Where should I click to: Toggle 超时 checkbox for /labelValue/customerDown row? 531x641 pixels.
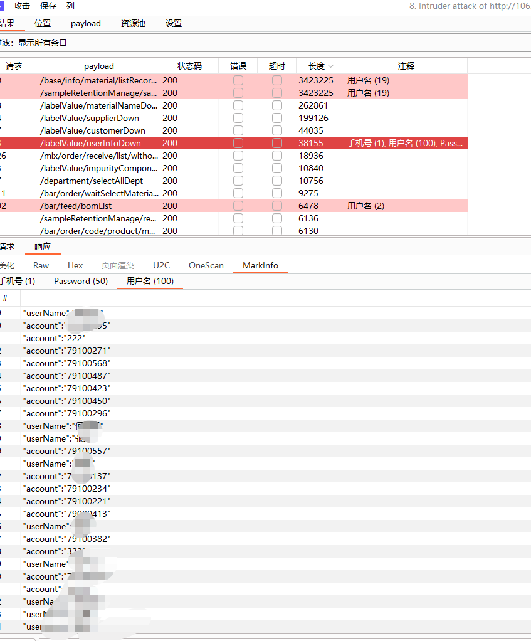[277, 130]
